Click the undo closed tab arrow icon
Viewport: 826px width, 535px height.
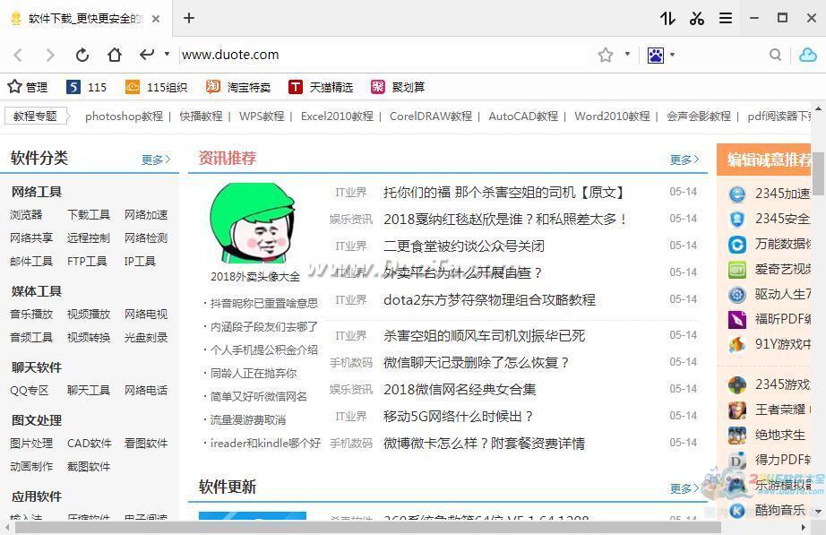147,55
